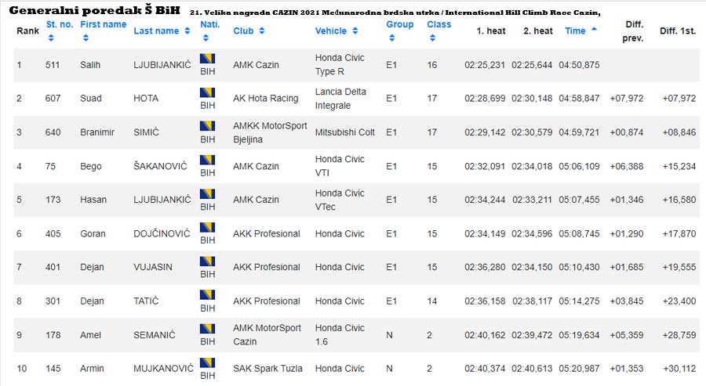Click the BiH flag icon in Salih's row
Screen dimensions: 706x386
click(x=208, y=59)
